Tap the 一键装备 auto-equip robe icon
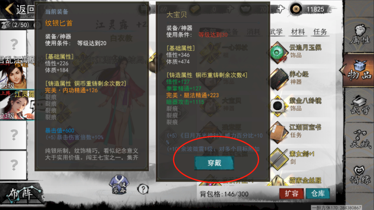374x210 pixels. (119, 185)
